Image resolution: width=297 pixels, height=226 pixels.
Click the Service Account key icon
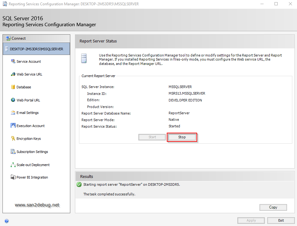pyautogui.click(x=13, y=61)
